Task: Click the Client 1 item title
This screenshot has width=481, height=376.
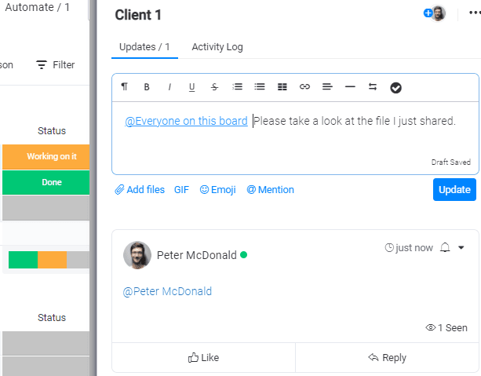Action: click(x=138, y=15)
